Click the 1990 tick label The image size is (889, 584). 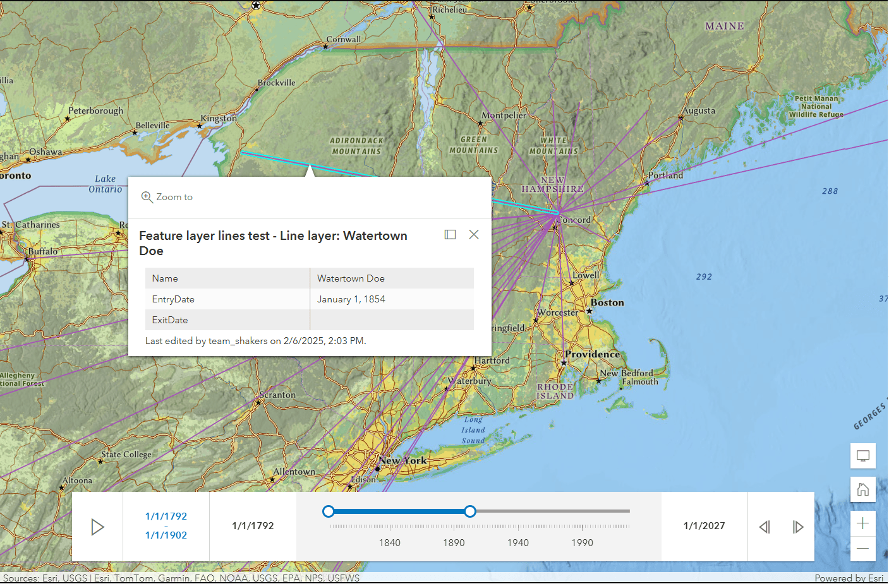coord(583,542)
